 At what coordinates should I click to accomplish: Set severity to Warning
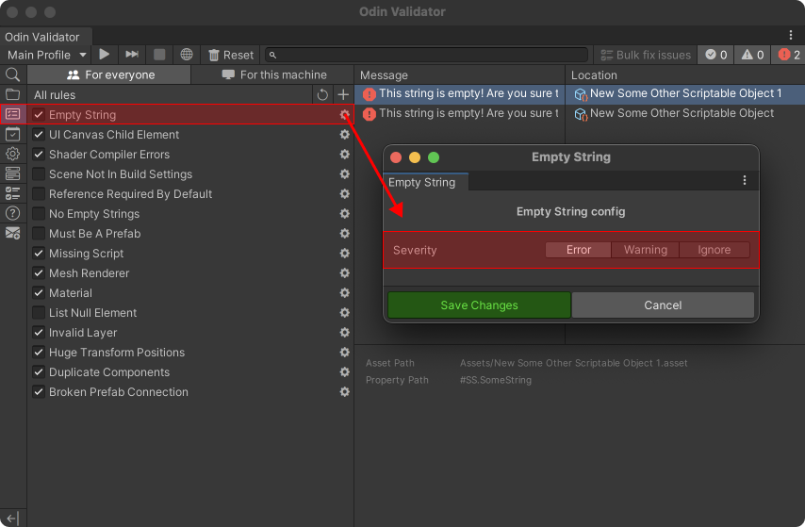tap(646, 250)
